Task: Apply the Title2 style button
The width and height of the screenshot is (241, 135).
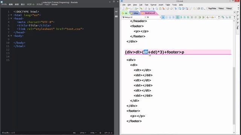Action: coord(229,9)
